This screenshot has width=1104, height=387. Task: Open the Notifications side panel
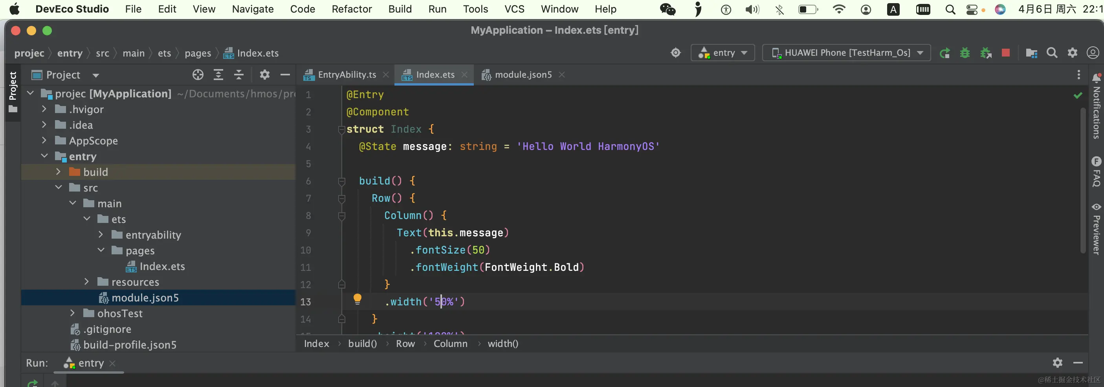tap(1096, 107)
